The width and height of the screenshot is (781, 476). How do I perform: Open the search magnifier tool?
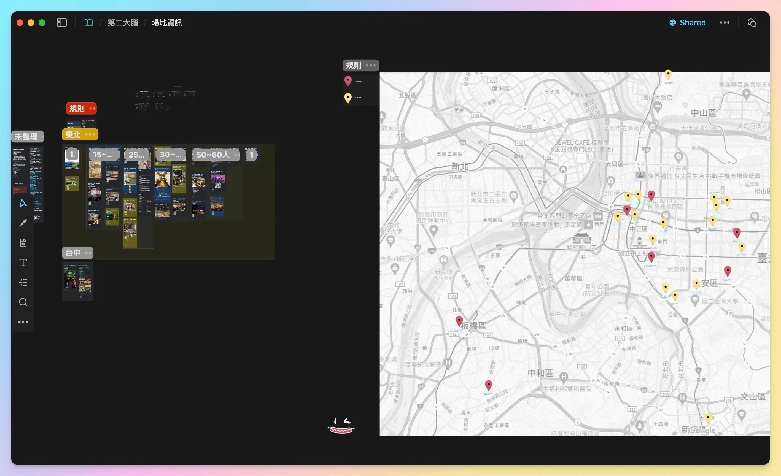pyautogui.click(x=23, y=302)
